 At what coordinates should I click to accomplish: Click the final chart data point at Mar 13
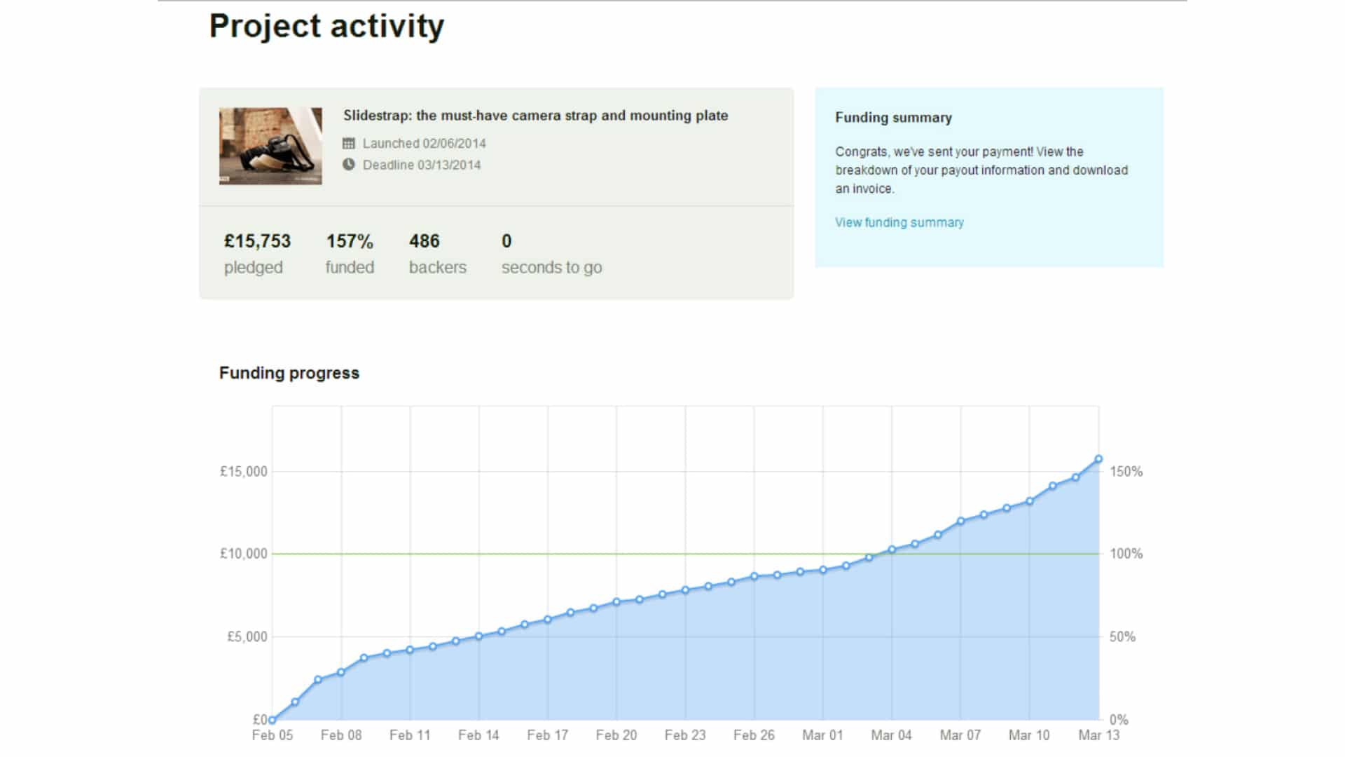pyautogui.click(x=1098, y=459)
